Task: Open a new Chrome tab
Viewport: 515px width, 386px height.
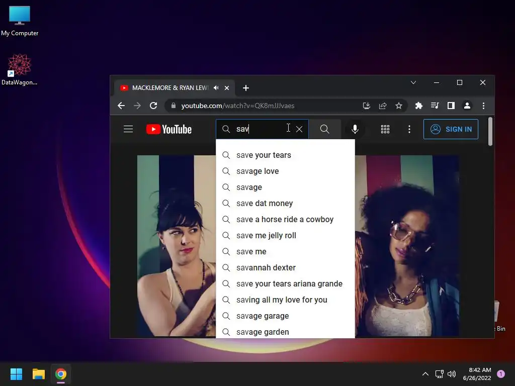Action: 245,88
